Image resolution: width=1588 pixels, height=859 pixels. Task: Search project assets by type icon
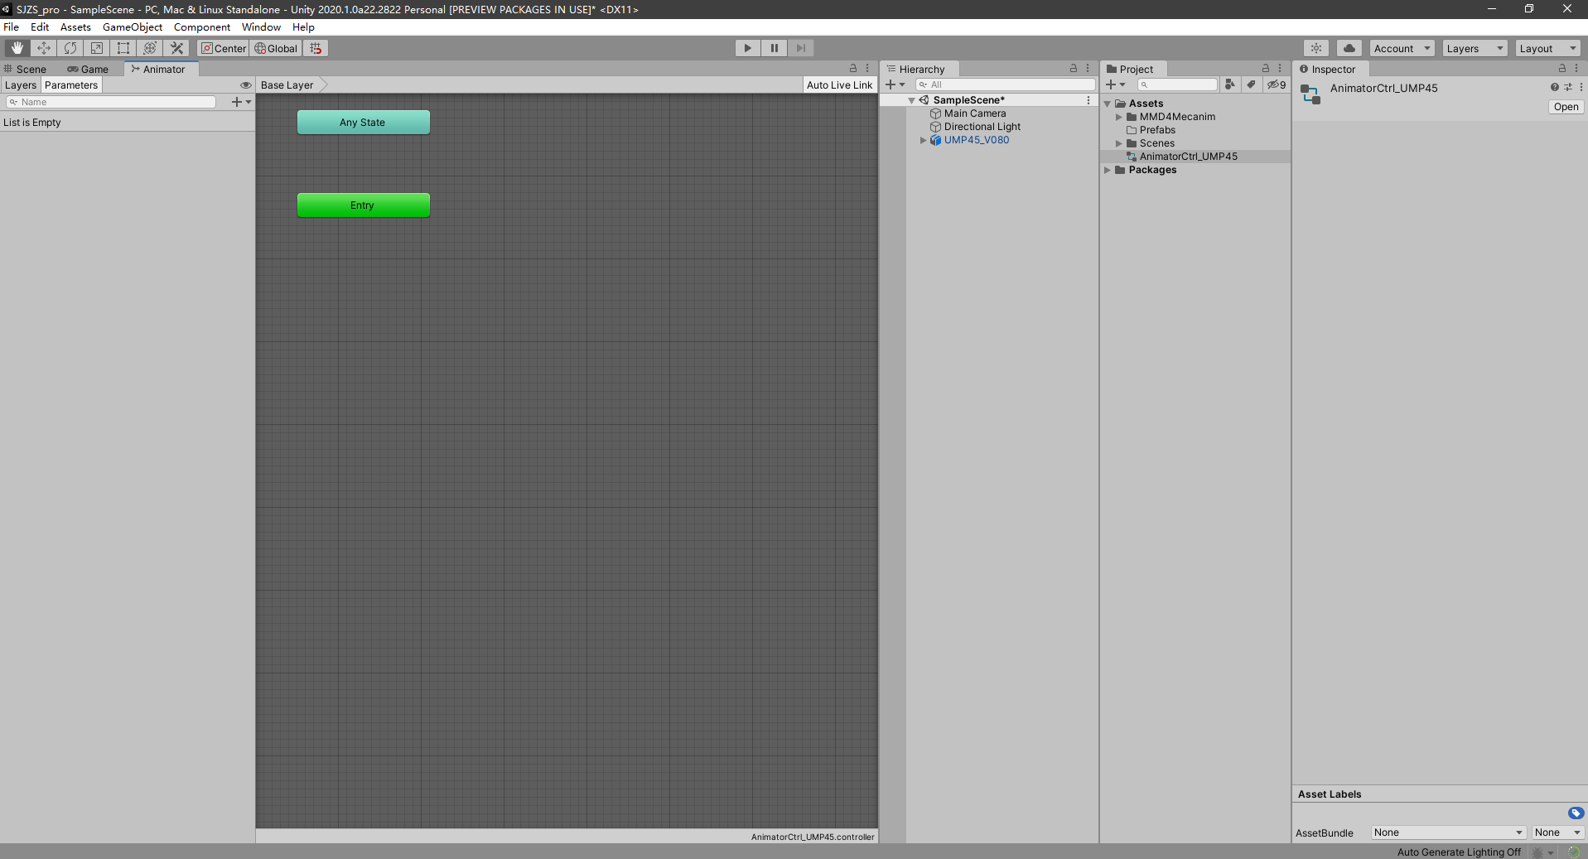(x=1230, y=84)
